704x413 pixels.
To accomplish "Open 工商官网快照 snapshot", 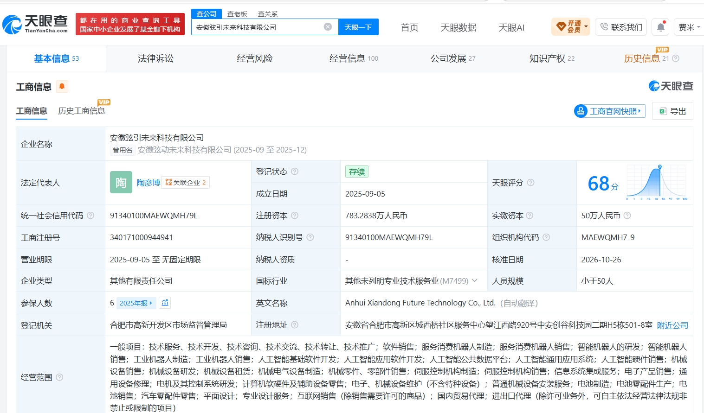I will 609,111.
